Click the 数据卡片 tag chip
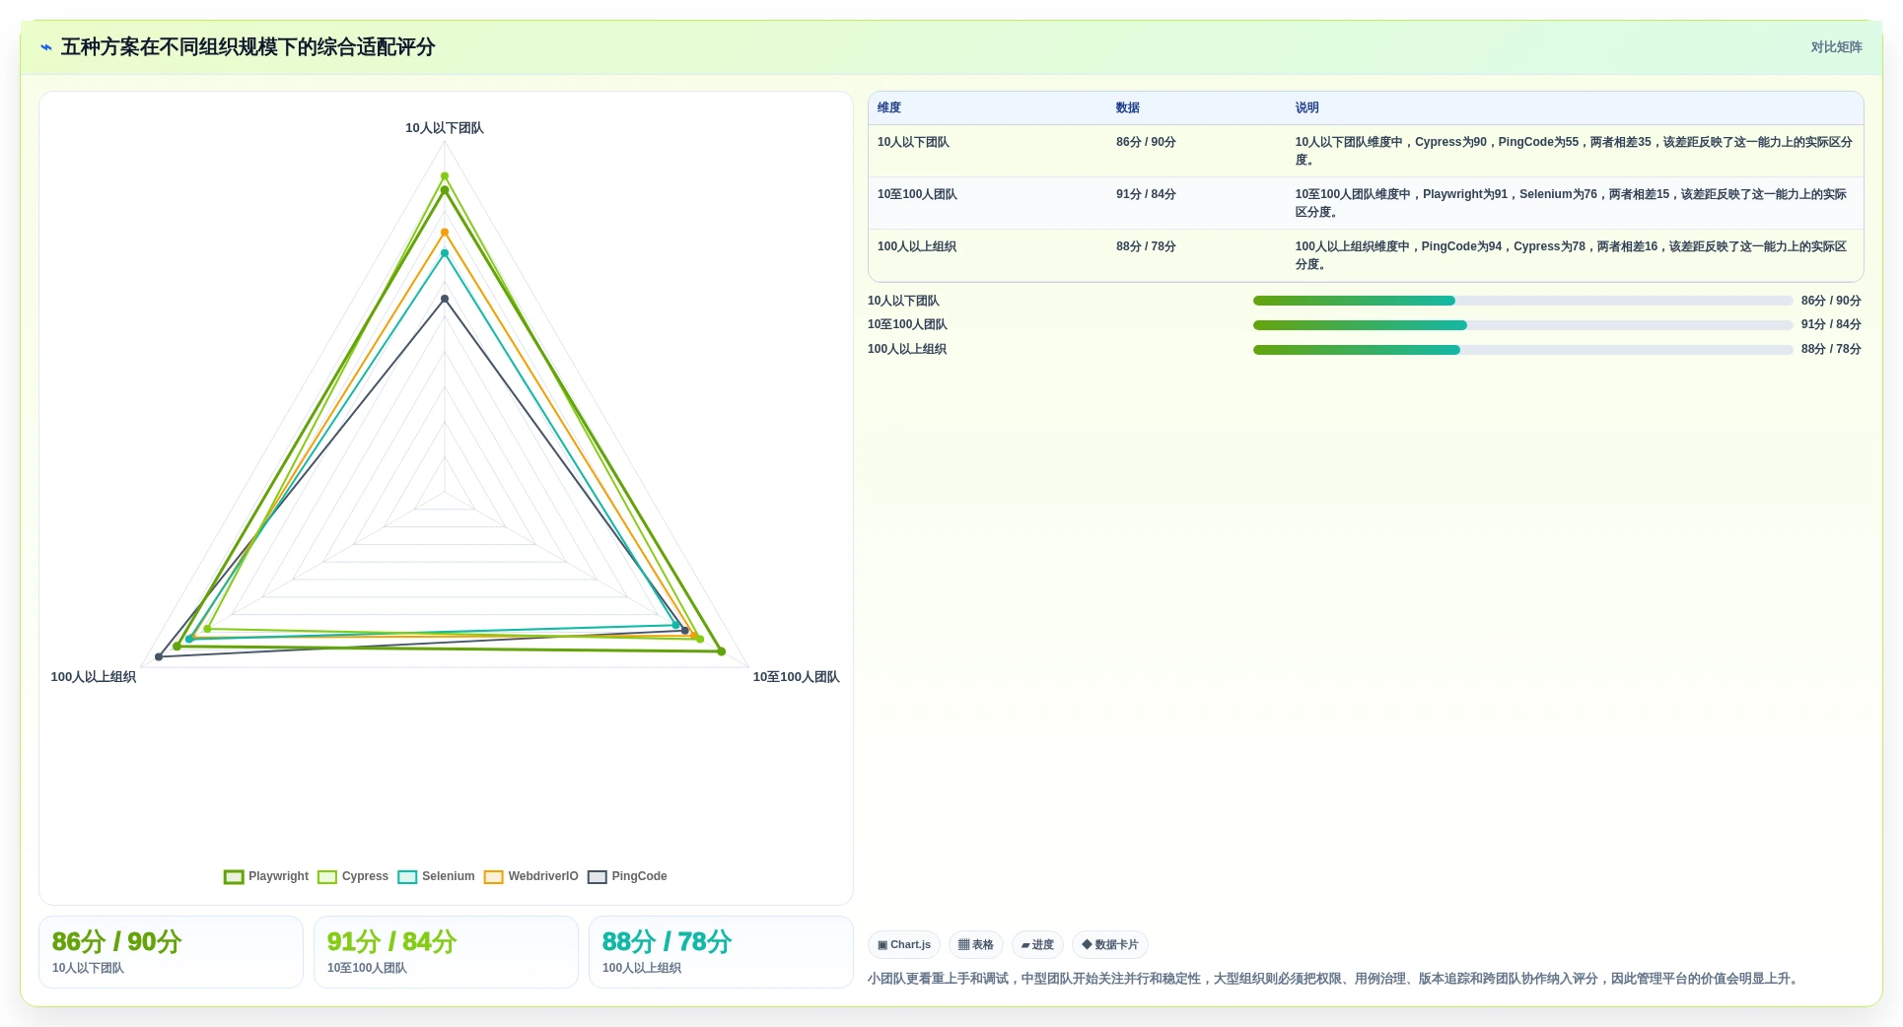This screenshot has width=1903, height=1027. pyautogui.click(x=1110, y=944)
